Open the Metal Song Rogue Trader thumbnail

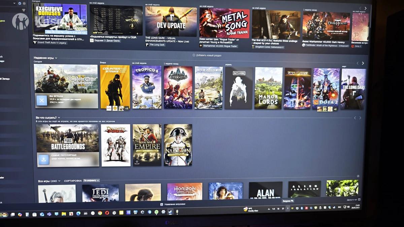click(225, 23)
